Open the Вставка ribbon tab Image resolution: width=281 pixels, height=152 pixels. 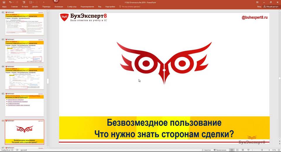click(25, 6)
